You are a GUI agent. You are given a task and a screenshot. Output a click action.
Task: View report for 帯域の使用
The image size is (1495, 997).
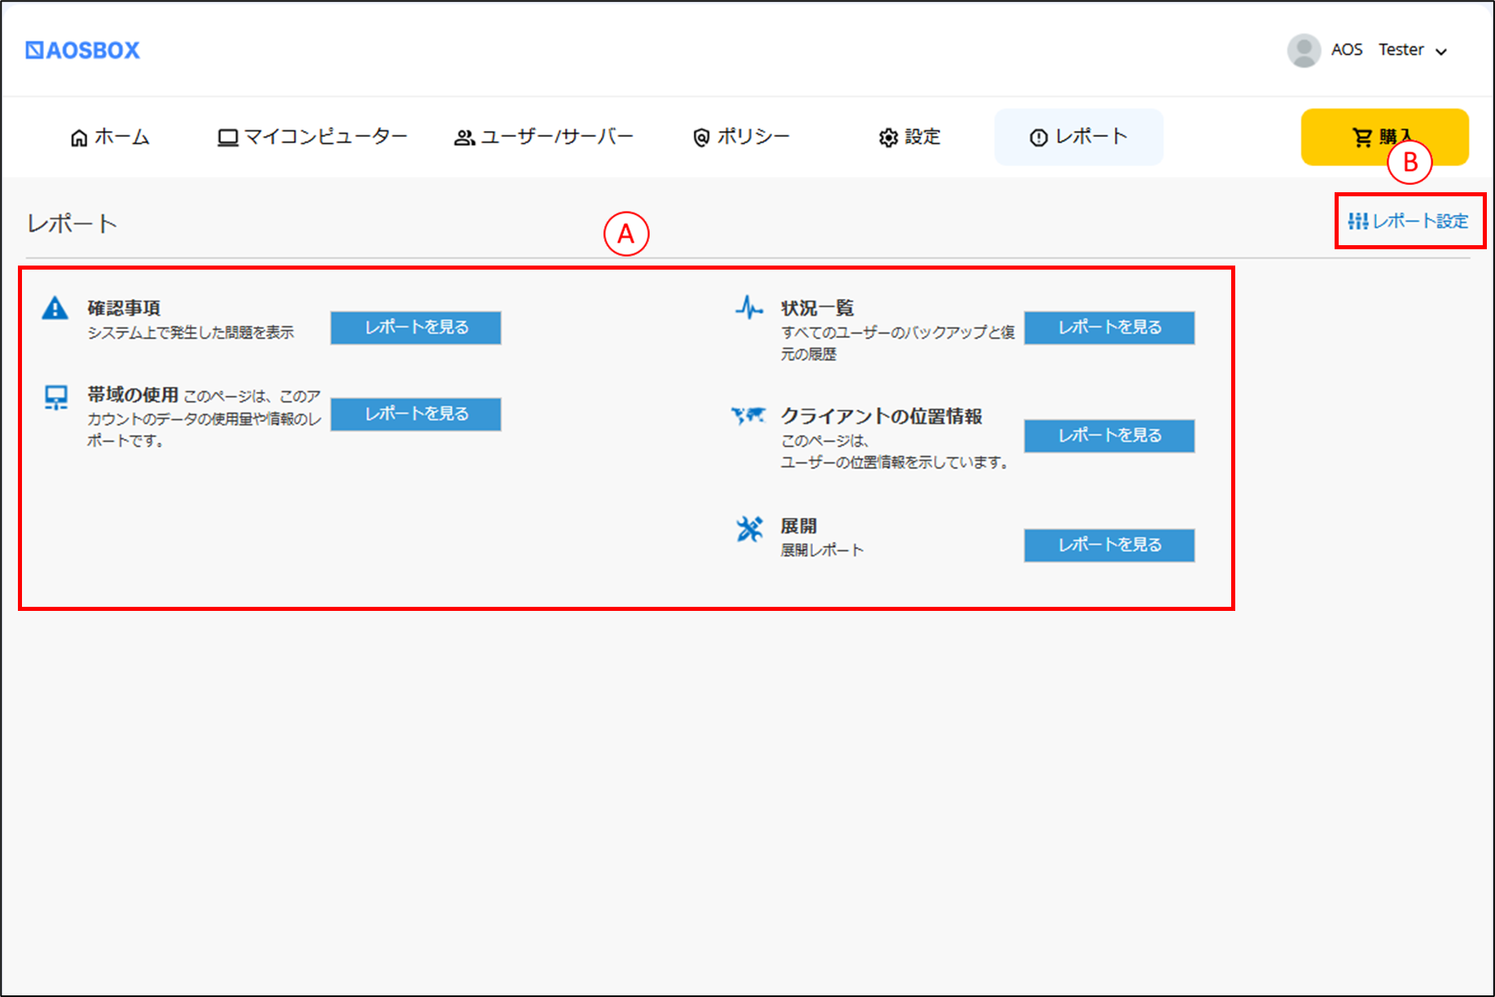(416, 414)
